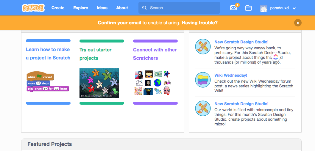Click the text about going back to prehistory
This screenshot has width=315, height=151.
252,55
